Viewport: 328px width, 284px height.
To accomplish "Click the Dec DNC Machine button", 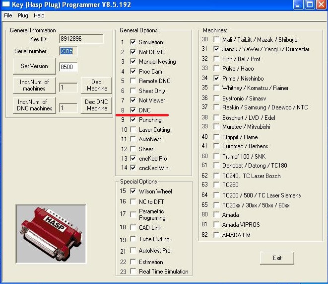I will pyautogui.click(x=96, y=105).
